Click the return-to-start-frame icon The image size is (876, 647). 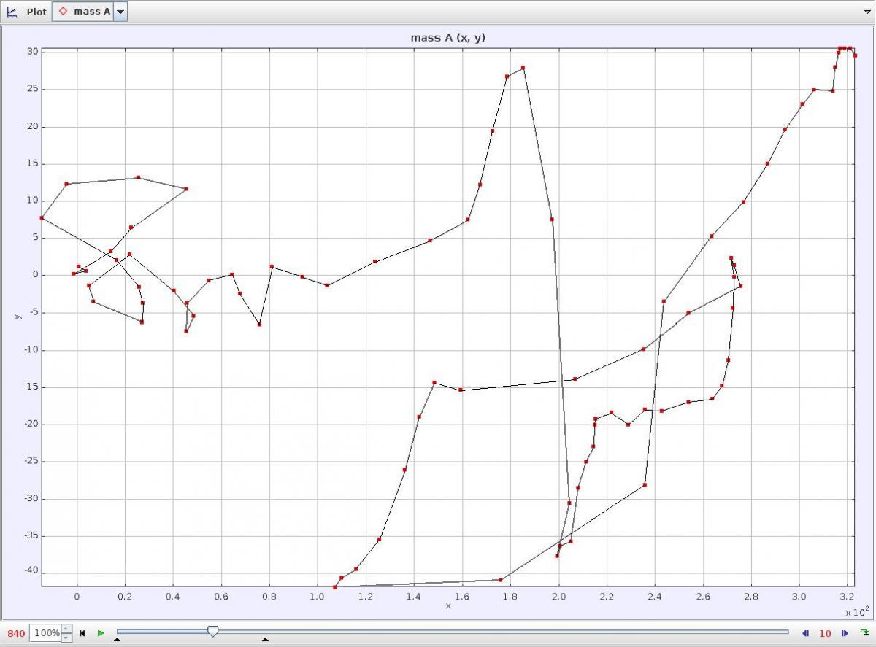82,633
